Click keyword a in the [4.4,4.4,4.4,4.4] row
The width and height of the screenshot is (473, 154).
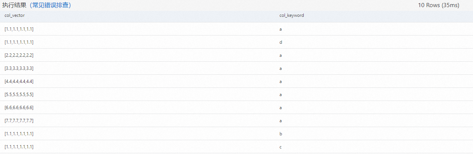point(281,81)
